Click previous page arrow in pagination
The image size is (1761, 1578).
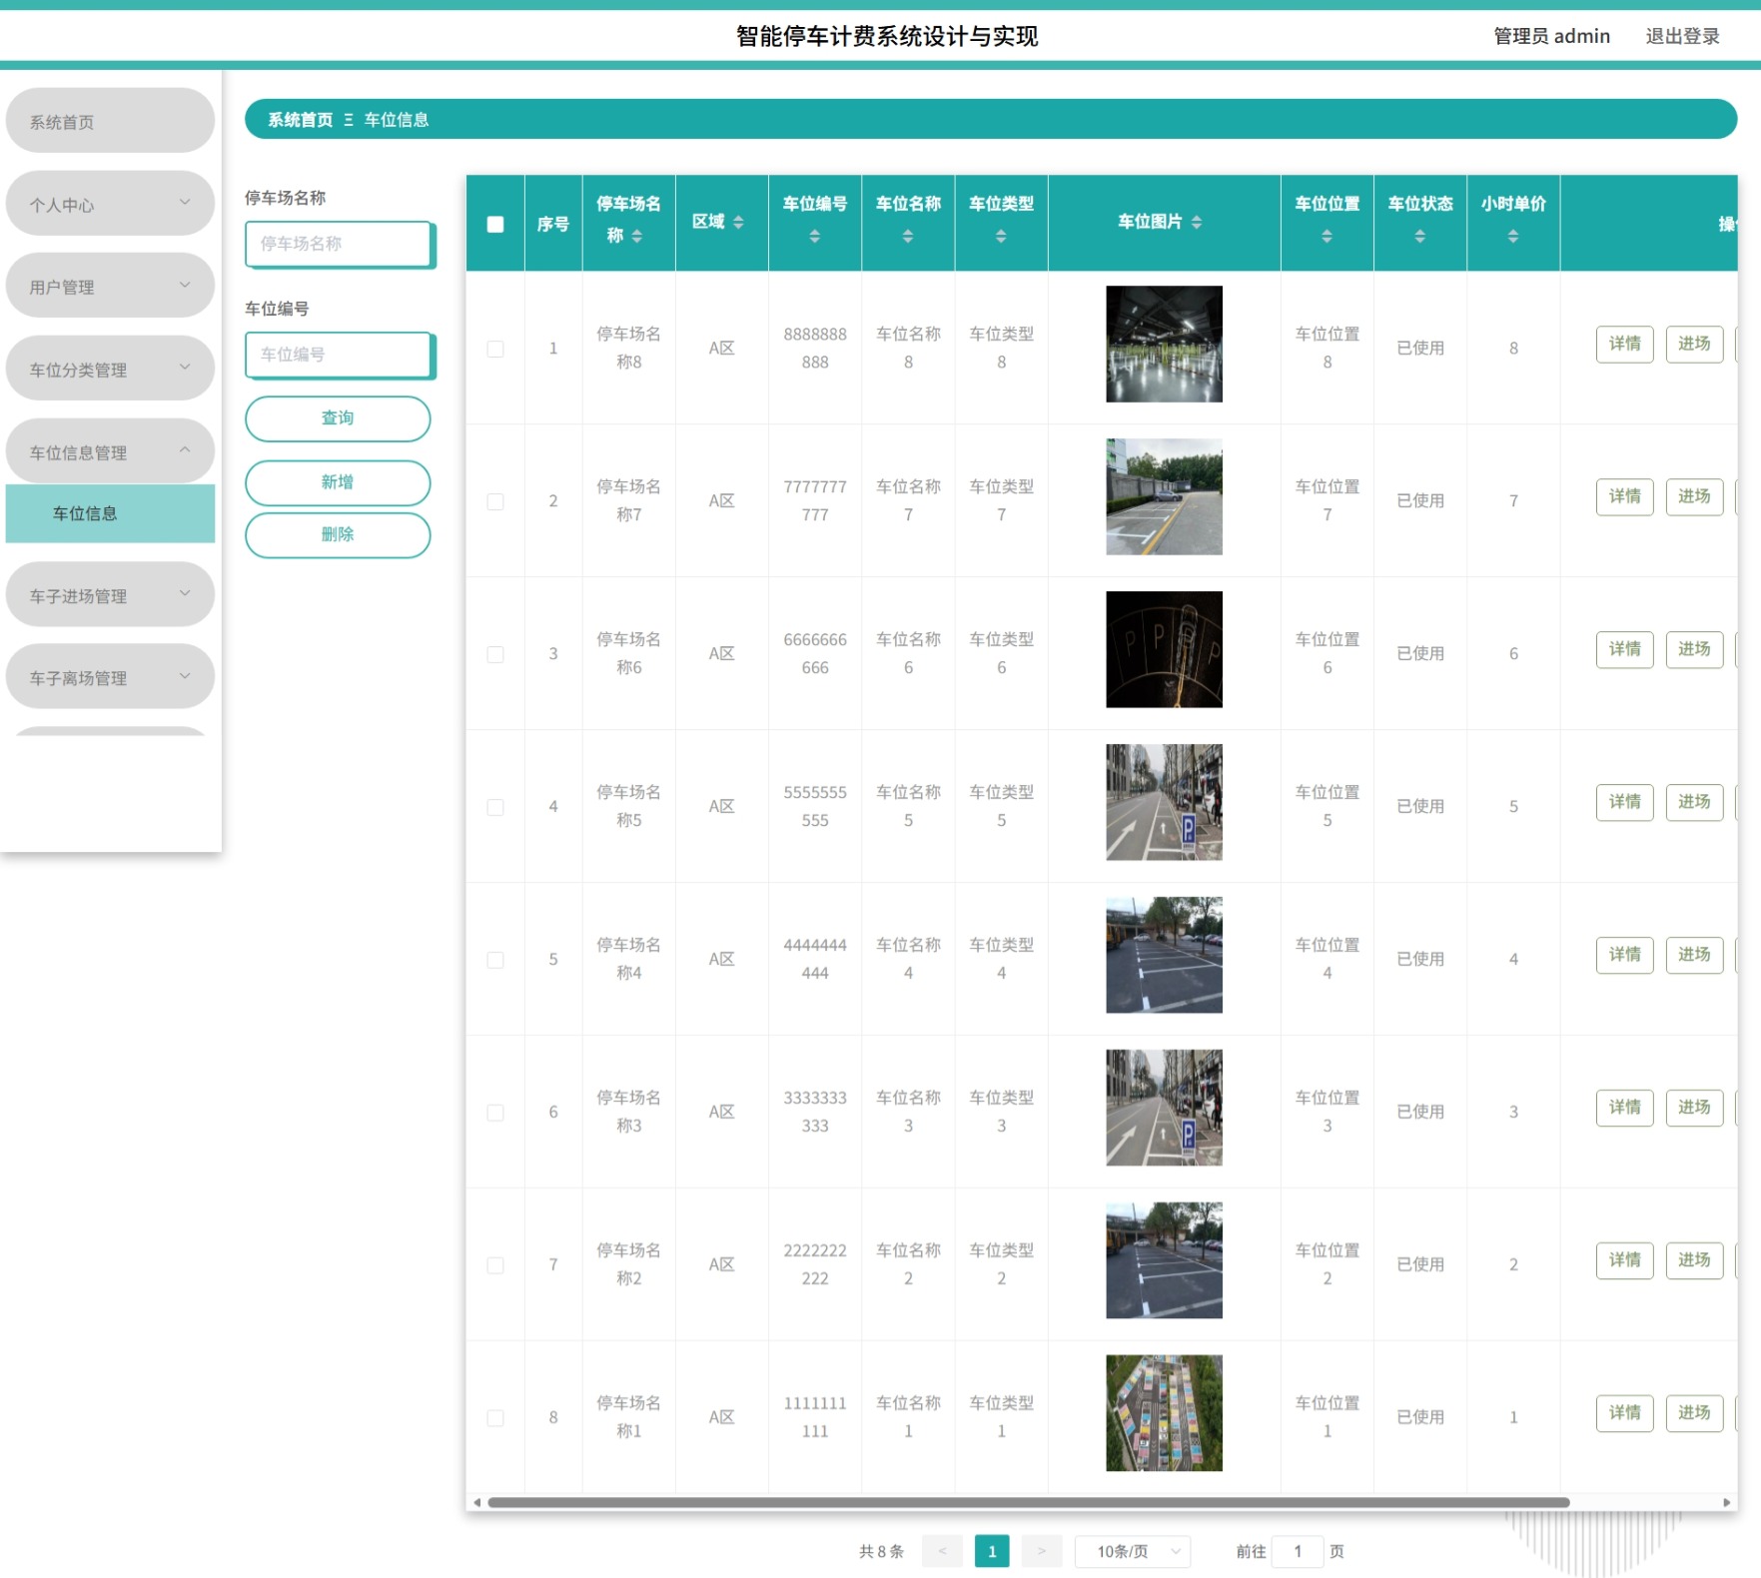point(942,1551)
